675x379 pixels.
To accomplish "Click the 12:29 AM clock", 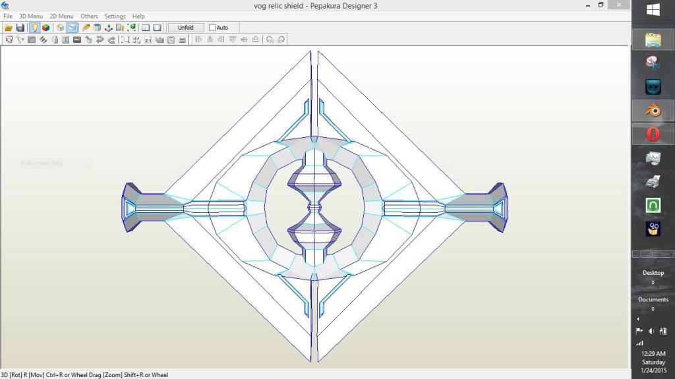I will (653, 353).
